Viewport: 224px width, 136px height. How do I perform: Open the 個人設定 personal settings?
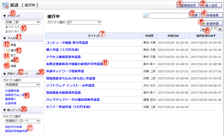pyautogui.click(x=211, y=5)
